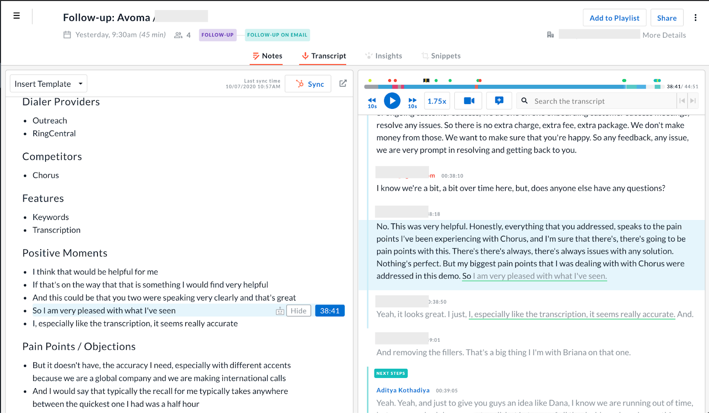Viewport: 709px width, 413px height.
Task: Click the 00:38:10 transcript timestamp
Action: (x=452, y=176)
